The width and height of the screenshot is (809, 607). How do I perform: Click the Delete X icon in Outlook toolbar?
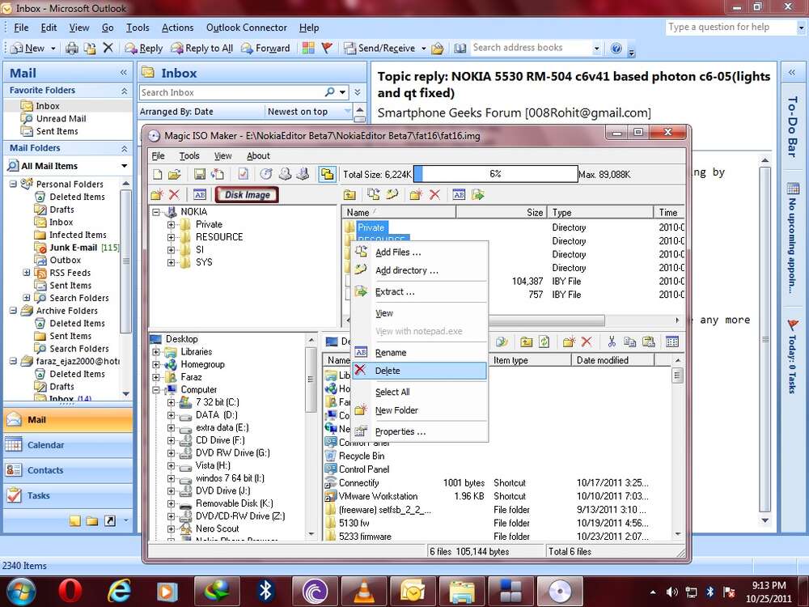108,48
